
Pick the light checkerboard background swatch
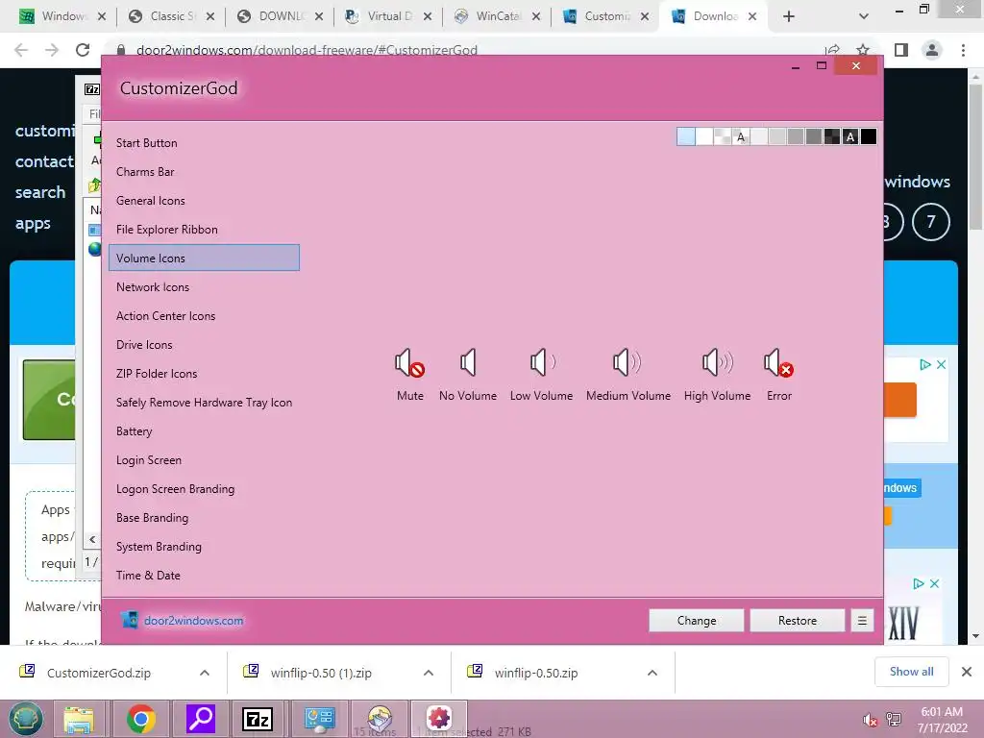723,136
